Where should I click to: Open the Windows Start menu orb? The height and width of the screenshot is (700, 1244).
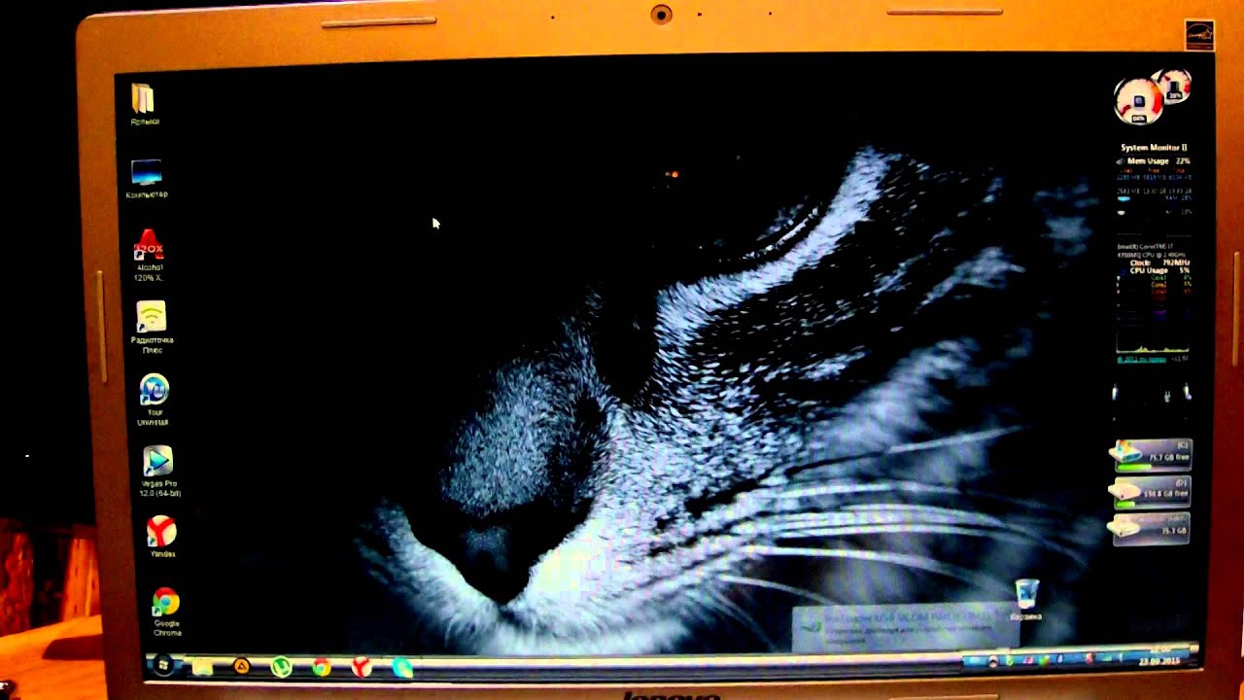pos(163,665)
